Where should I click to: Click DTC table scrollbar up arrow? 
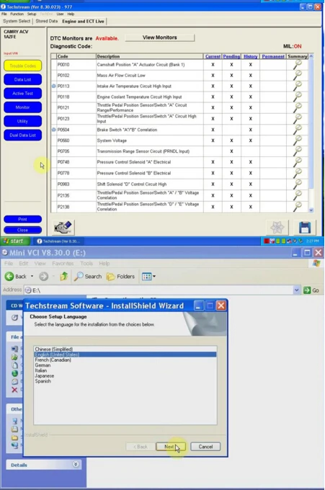coord(311,56)
